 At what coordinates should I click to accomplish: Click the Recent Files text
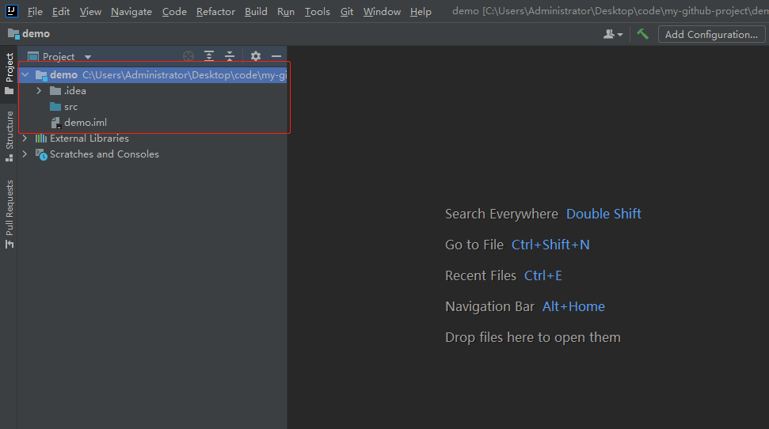[x=481, y=275]
